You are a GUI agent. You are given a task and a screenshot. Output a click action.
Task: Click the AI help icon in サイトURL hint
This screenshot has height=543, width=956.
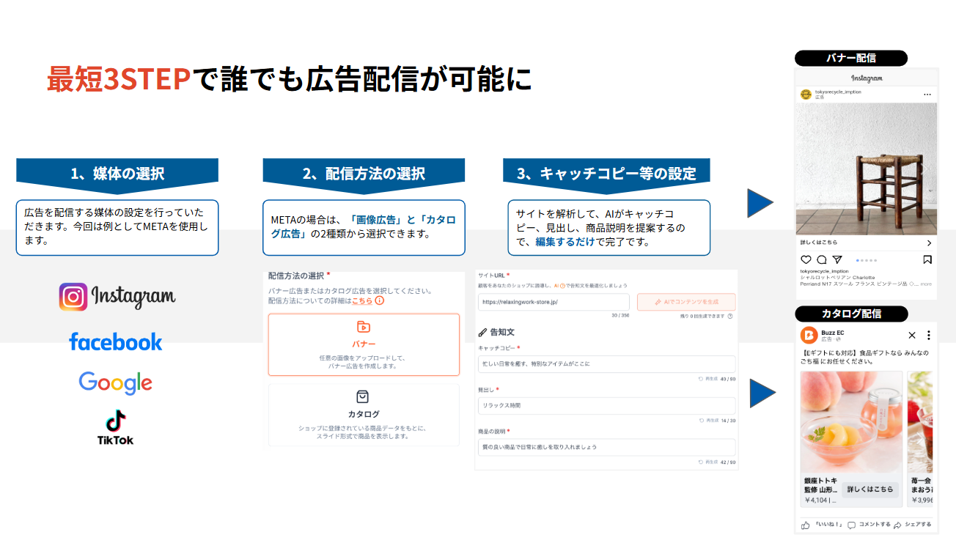coord(563,285)
